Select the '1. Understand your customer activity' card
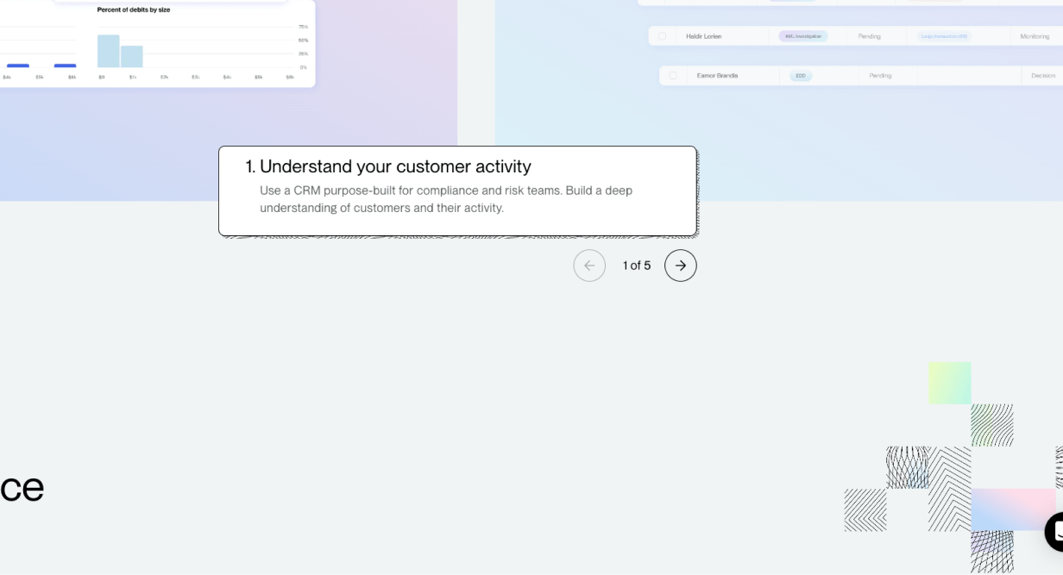This screenshot has height=575, width=1063. click(457, 191)
